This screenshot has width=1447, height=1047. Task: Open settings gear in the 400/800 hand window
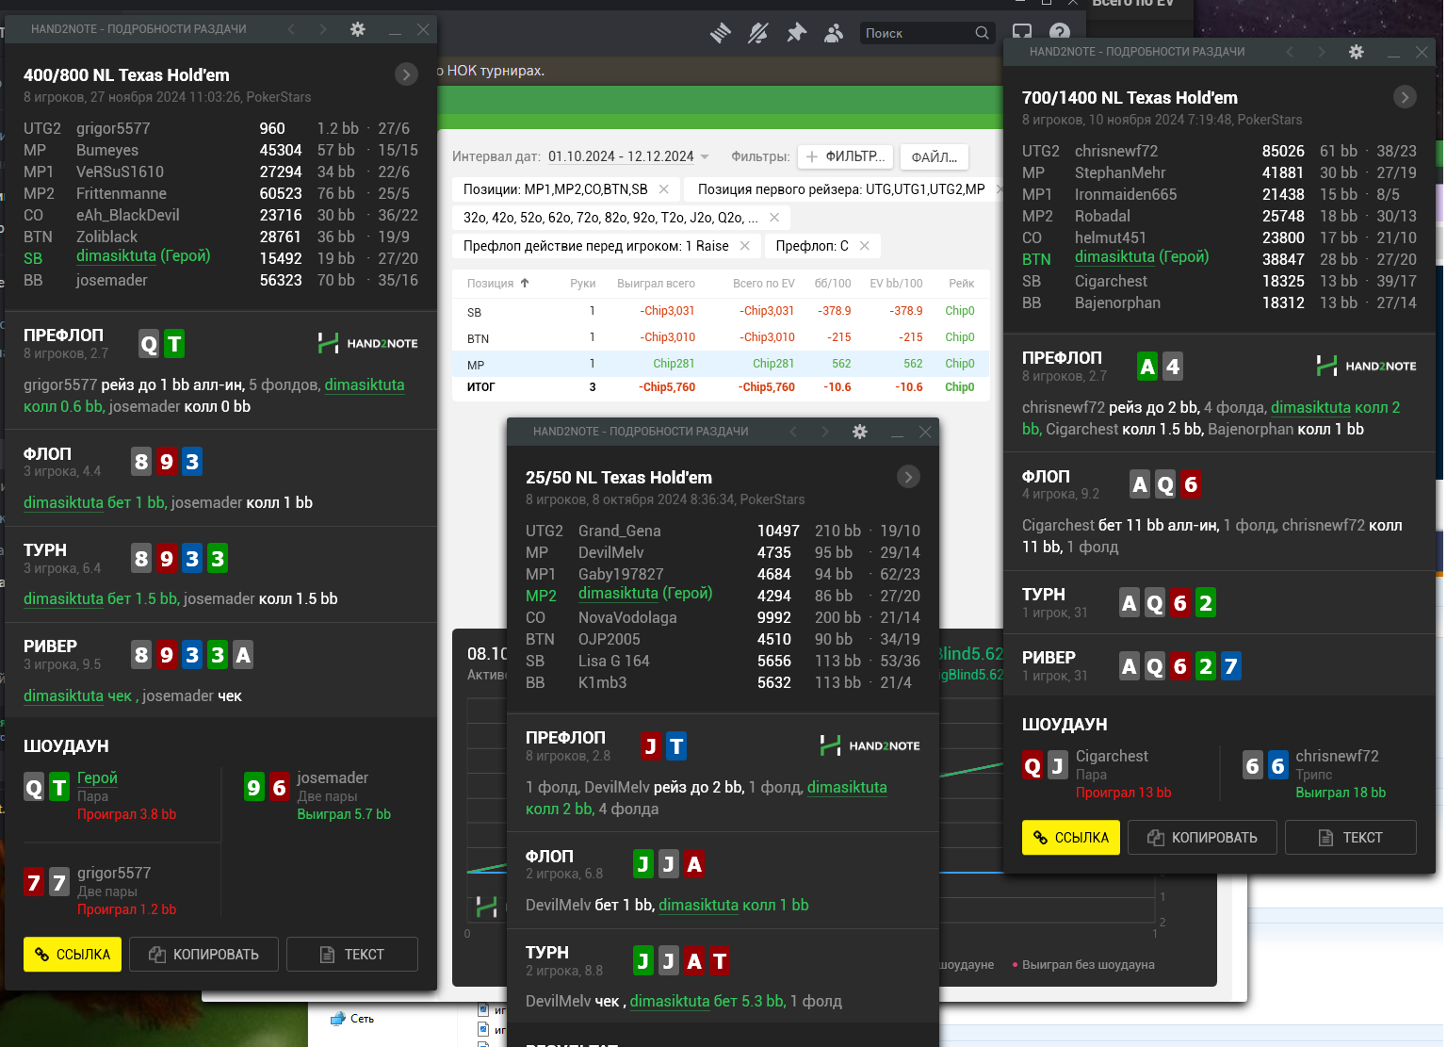click(x=358, y=29)
